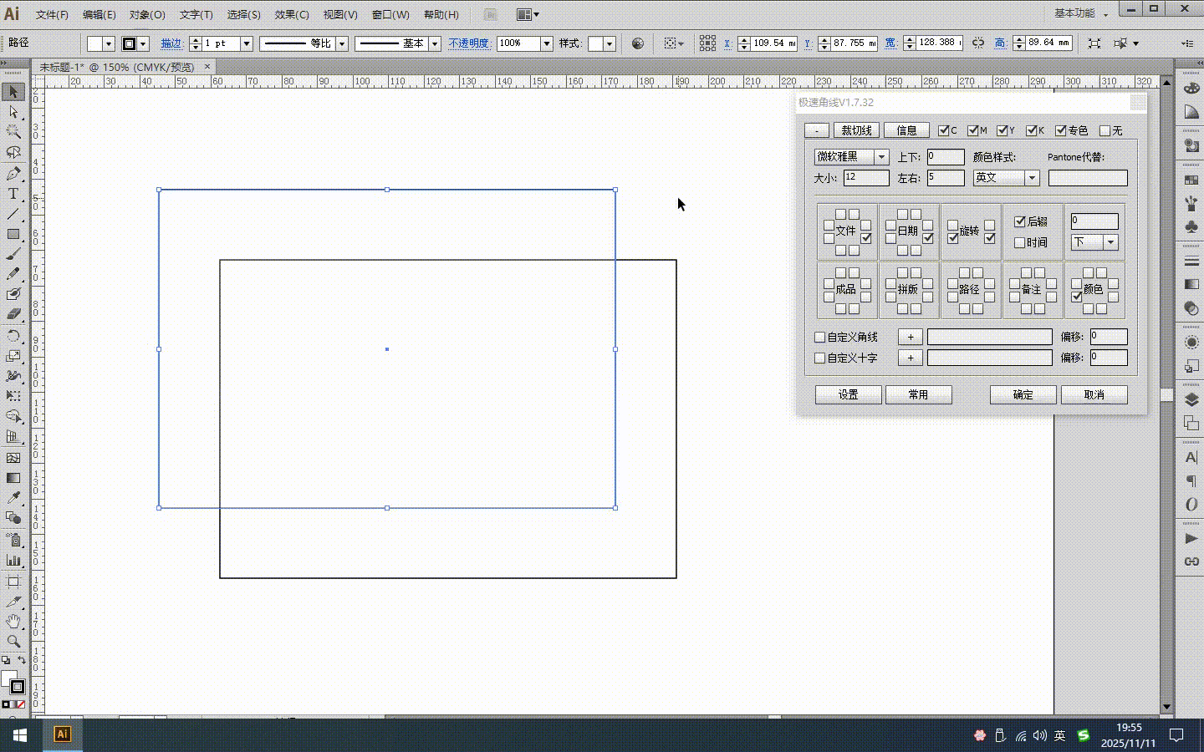1204x752 pixels.
Task: Click the fill color swatch in toolbox
Action: coord(9,678)
